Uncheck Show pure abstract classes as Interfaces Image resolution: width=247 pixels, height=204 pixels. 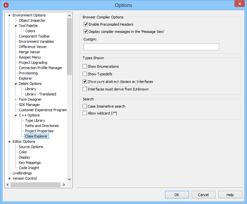click(85, 81)
